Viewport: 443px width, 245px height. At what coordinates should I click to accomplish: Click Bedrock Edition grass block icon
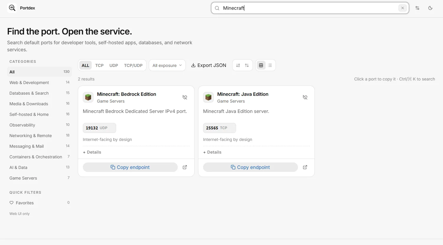88,97
